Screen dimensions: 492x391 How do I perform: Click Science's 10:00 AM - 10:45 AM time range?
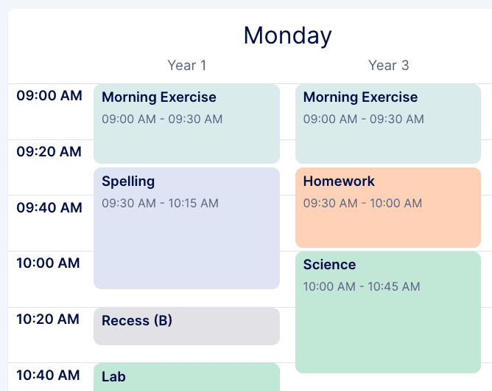362,286
